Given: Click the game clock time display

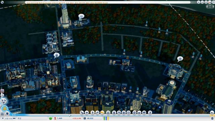Looking at the screenshot, I should (x=9, y=118).
